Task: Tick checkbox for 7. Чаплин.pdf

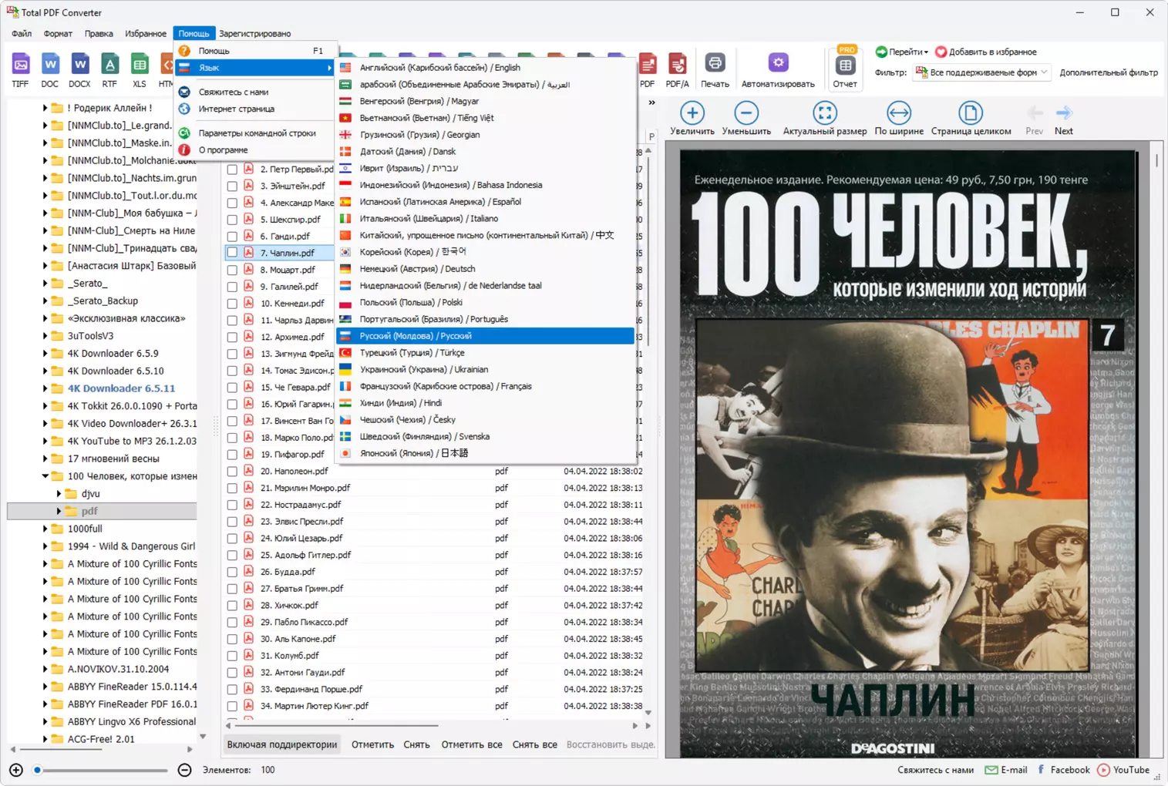Action: tap(232, 253)
